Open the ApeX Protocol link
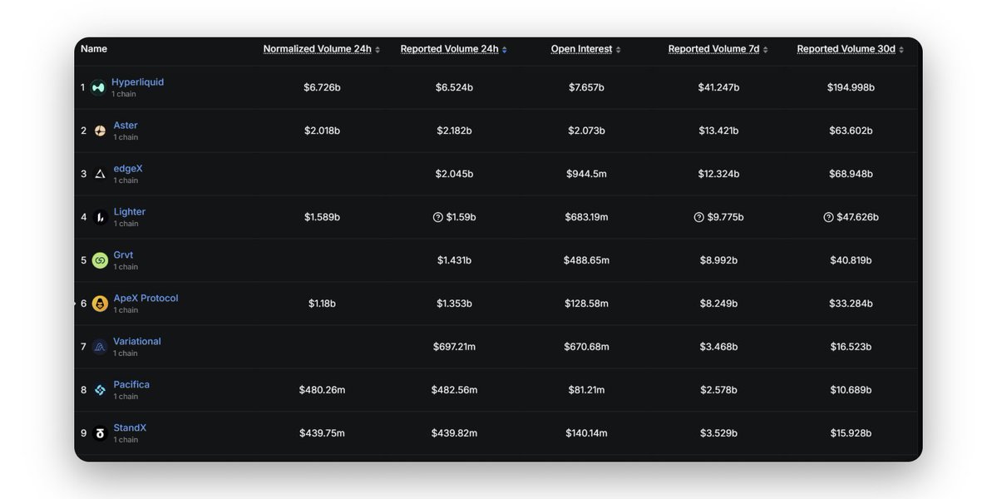Screen dimensions: 997x499 146,299
